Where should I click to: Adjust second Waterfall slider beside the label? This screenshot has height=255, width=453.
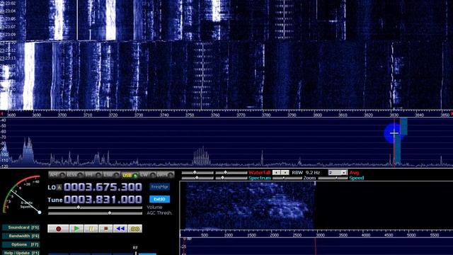[x=231, y=173]
